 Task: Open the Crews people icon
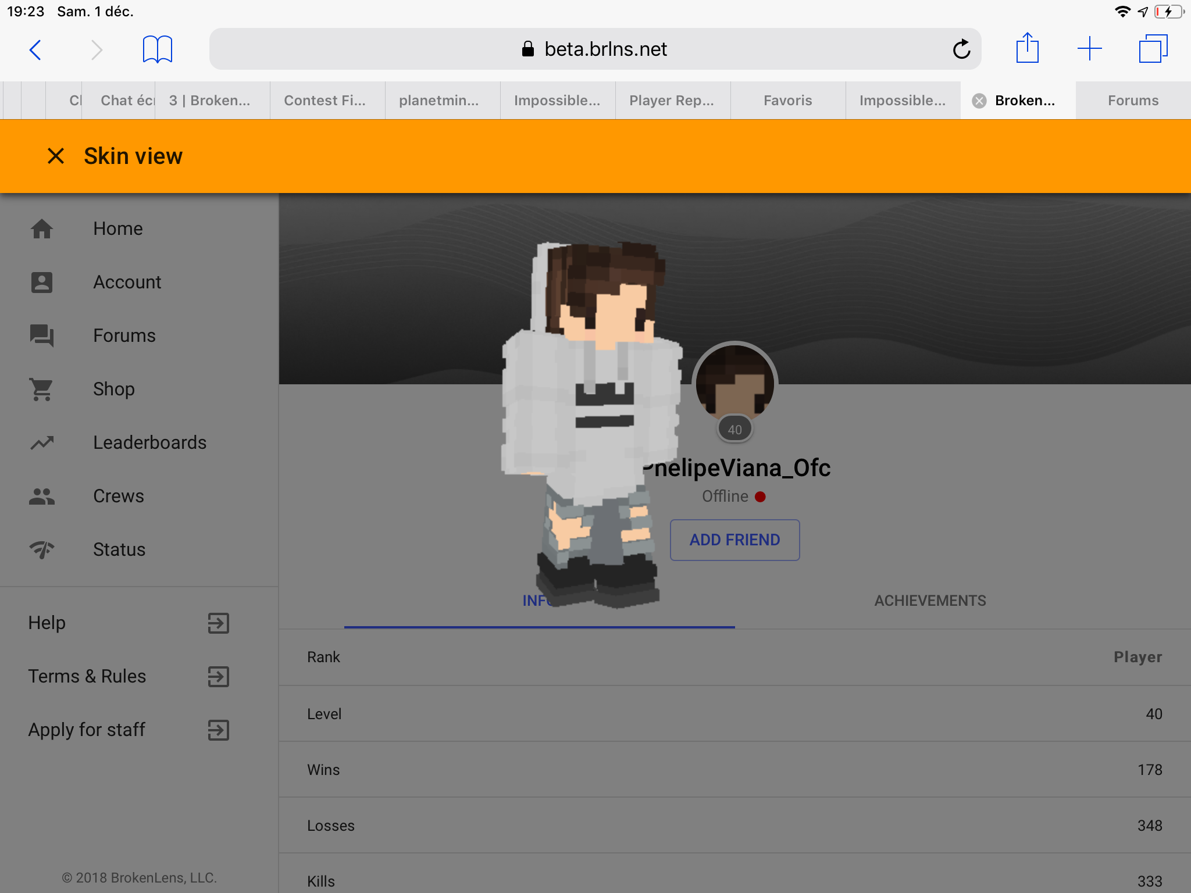point(42,496)
